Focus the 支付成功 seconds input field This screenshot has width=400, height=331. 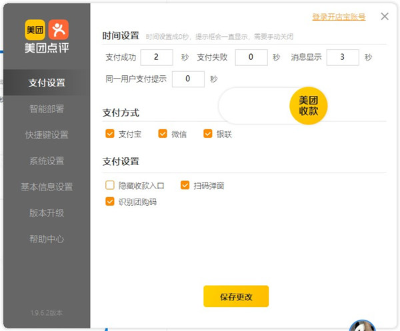[x=157, y=57]
